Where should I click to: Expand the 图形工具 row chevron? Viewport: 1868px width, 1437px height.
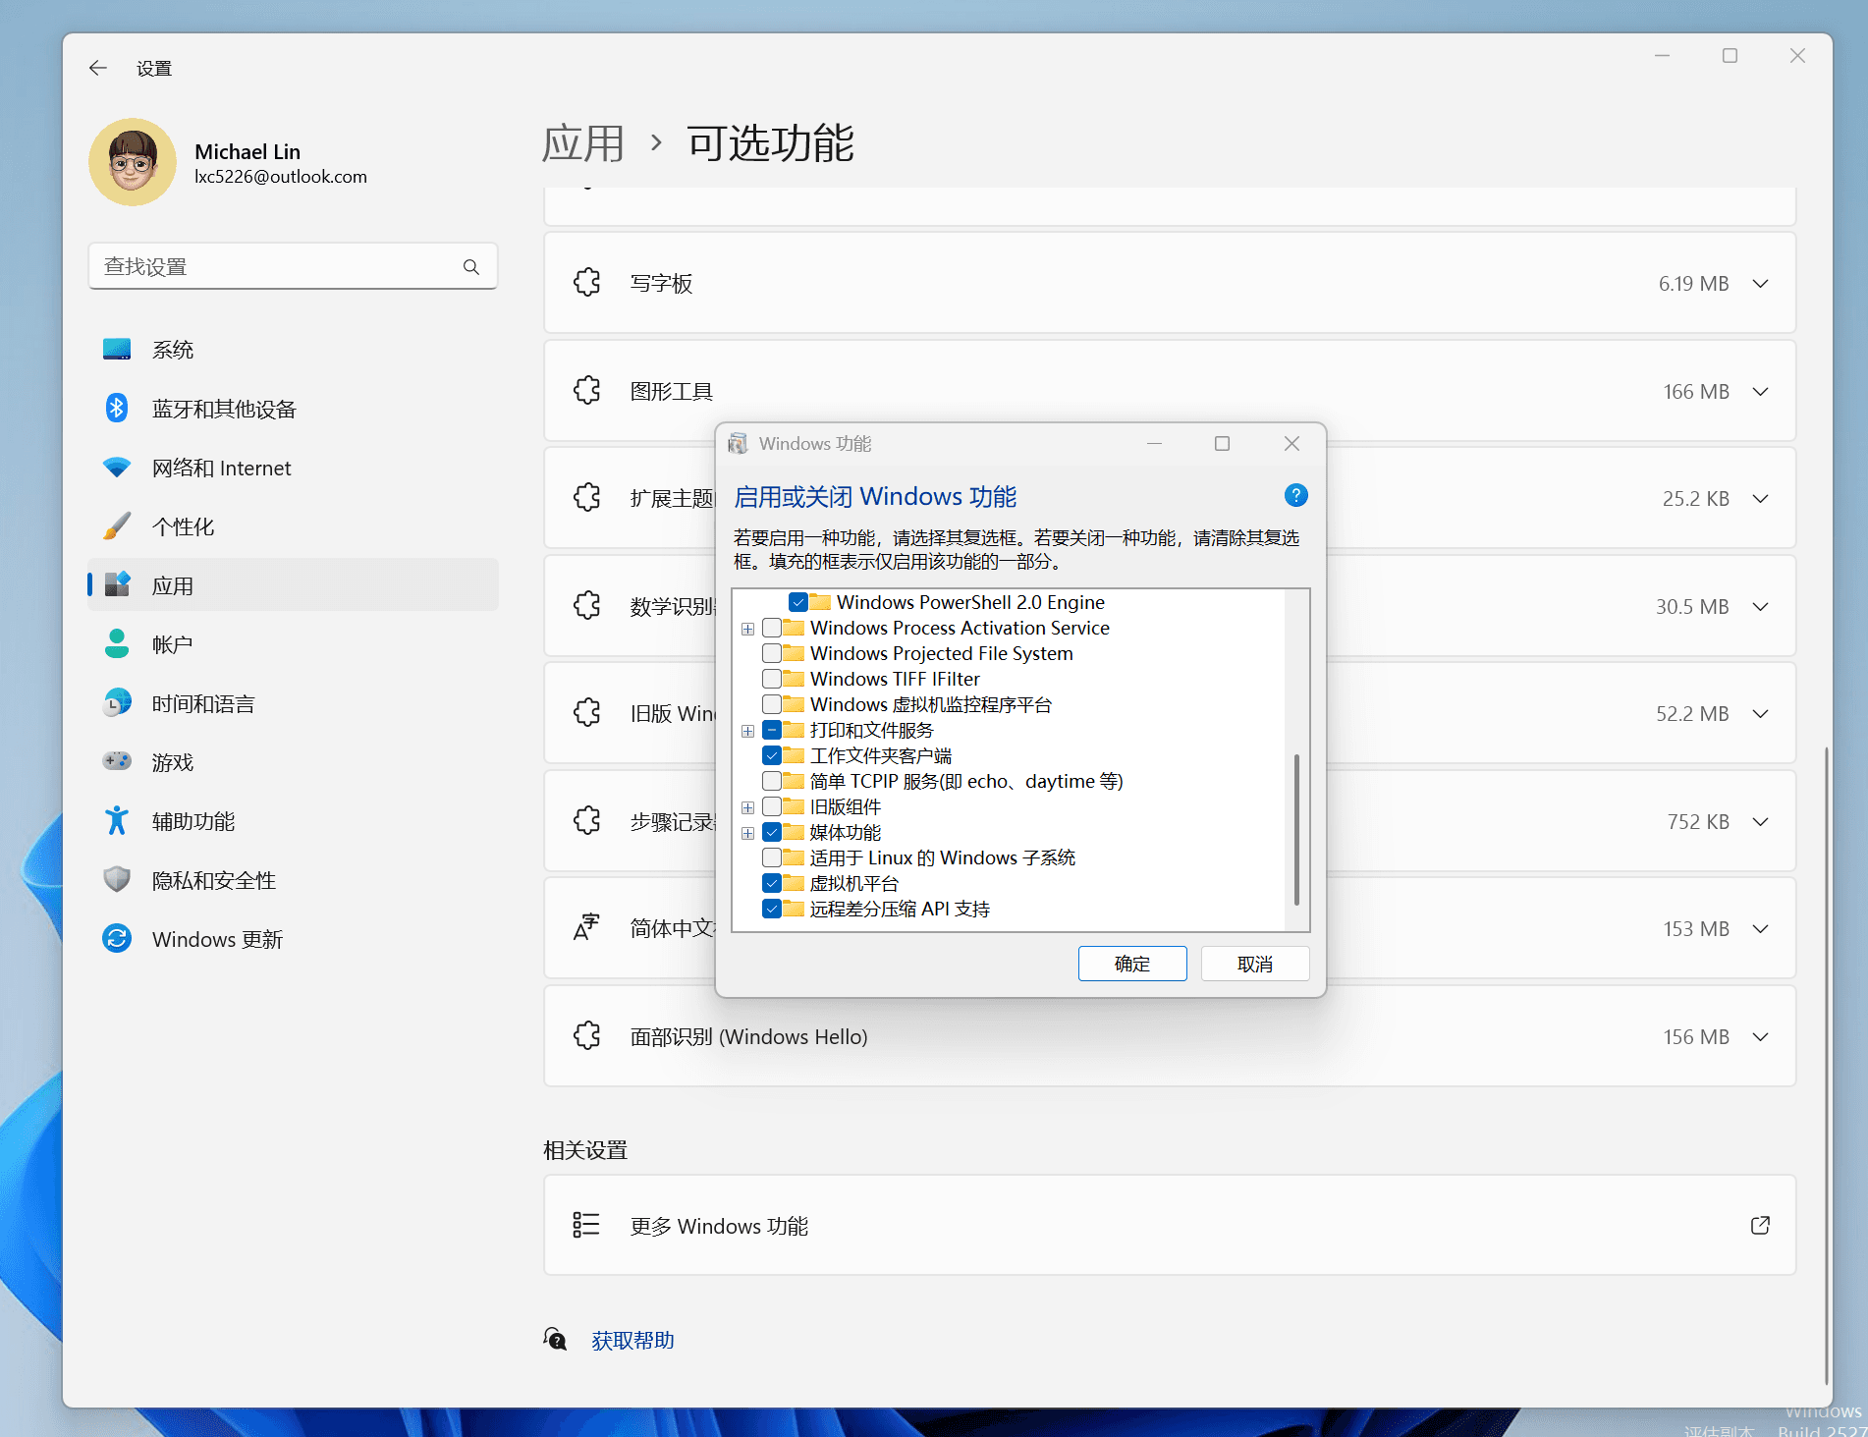click(x=1760, y=392)
